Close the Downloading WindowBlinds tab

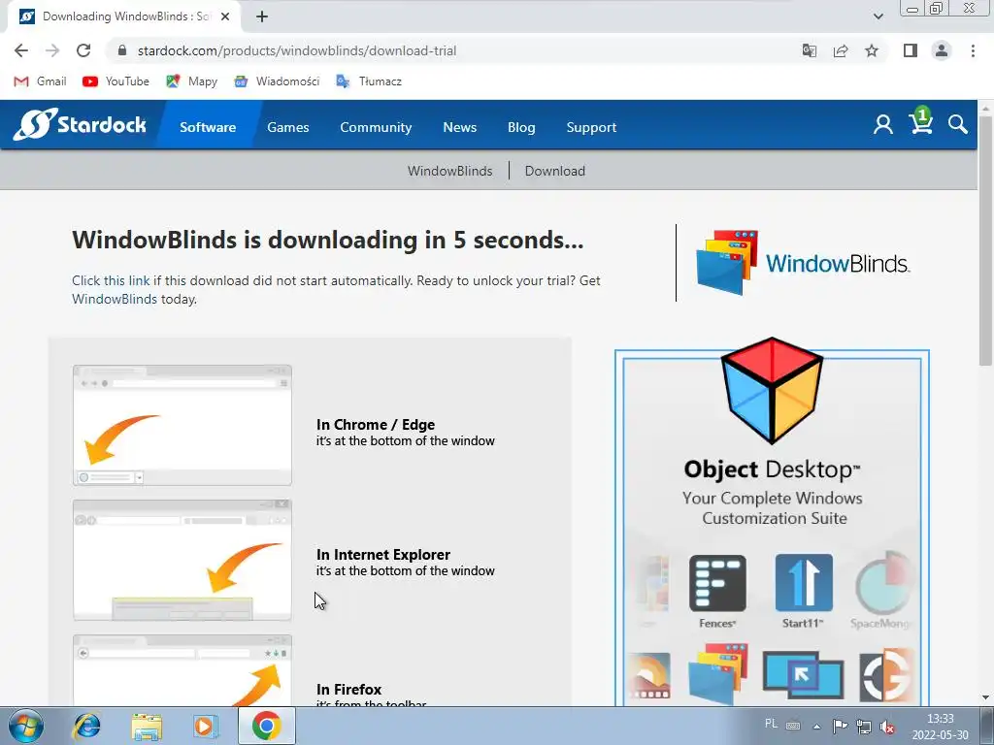click(x=225, y=17)
